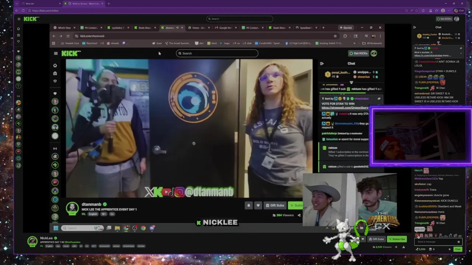Reload the kick.com/nicklee page
Image resolution: width=472 pixels, height=265 pixels.
pyautogui.click(x=23, y=11)
